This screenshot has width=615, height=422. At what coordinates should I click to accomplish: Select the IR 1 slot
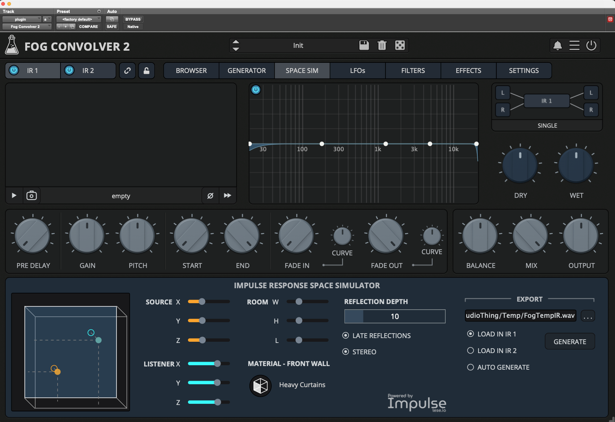click(32, 71)
